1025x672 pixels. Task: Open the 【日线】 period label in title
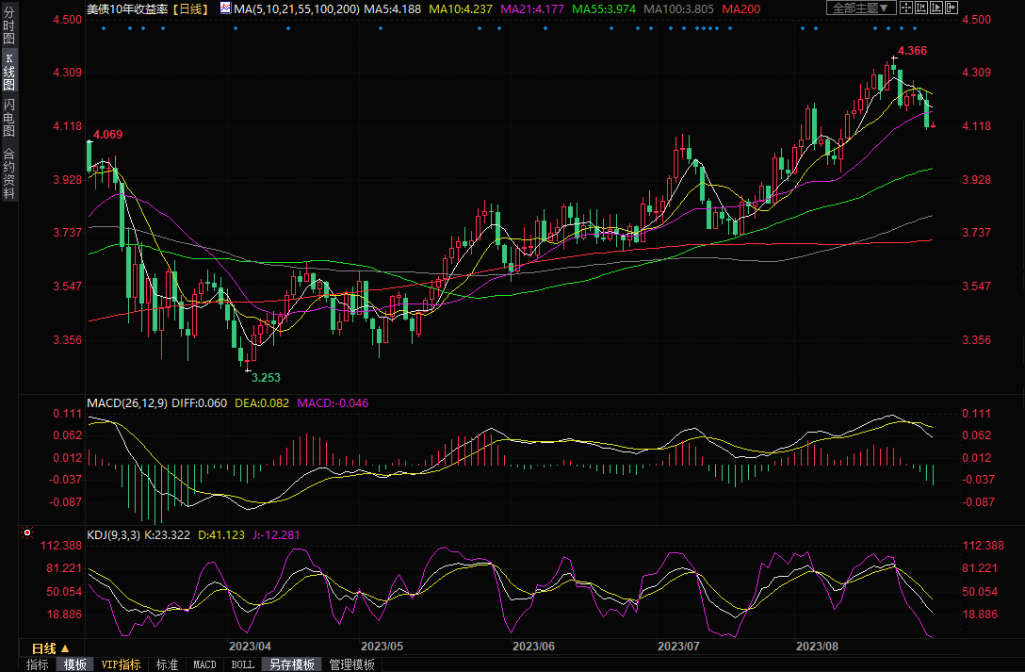[x=187, y=8]
